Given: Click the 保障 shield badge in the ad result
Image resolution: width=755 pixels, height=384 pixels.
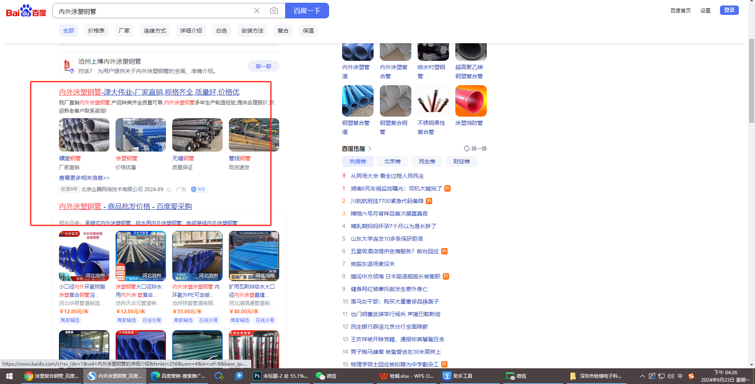Looking at the screenshot, I should 199,189.
